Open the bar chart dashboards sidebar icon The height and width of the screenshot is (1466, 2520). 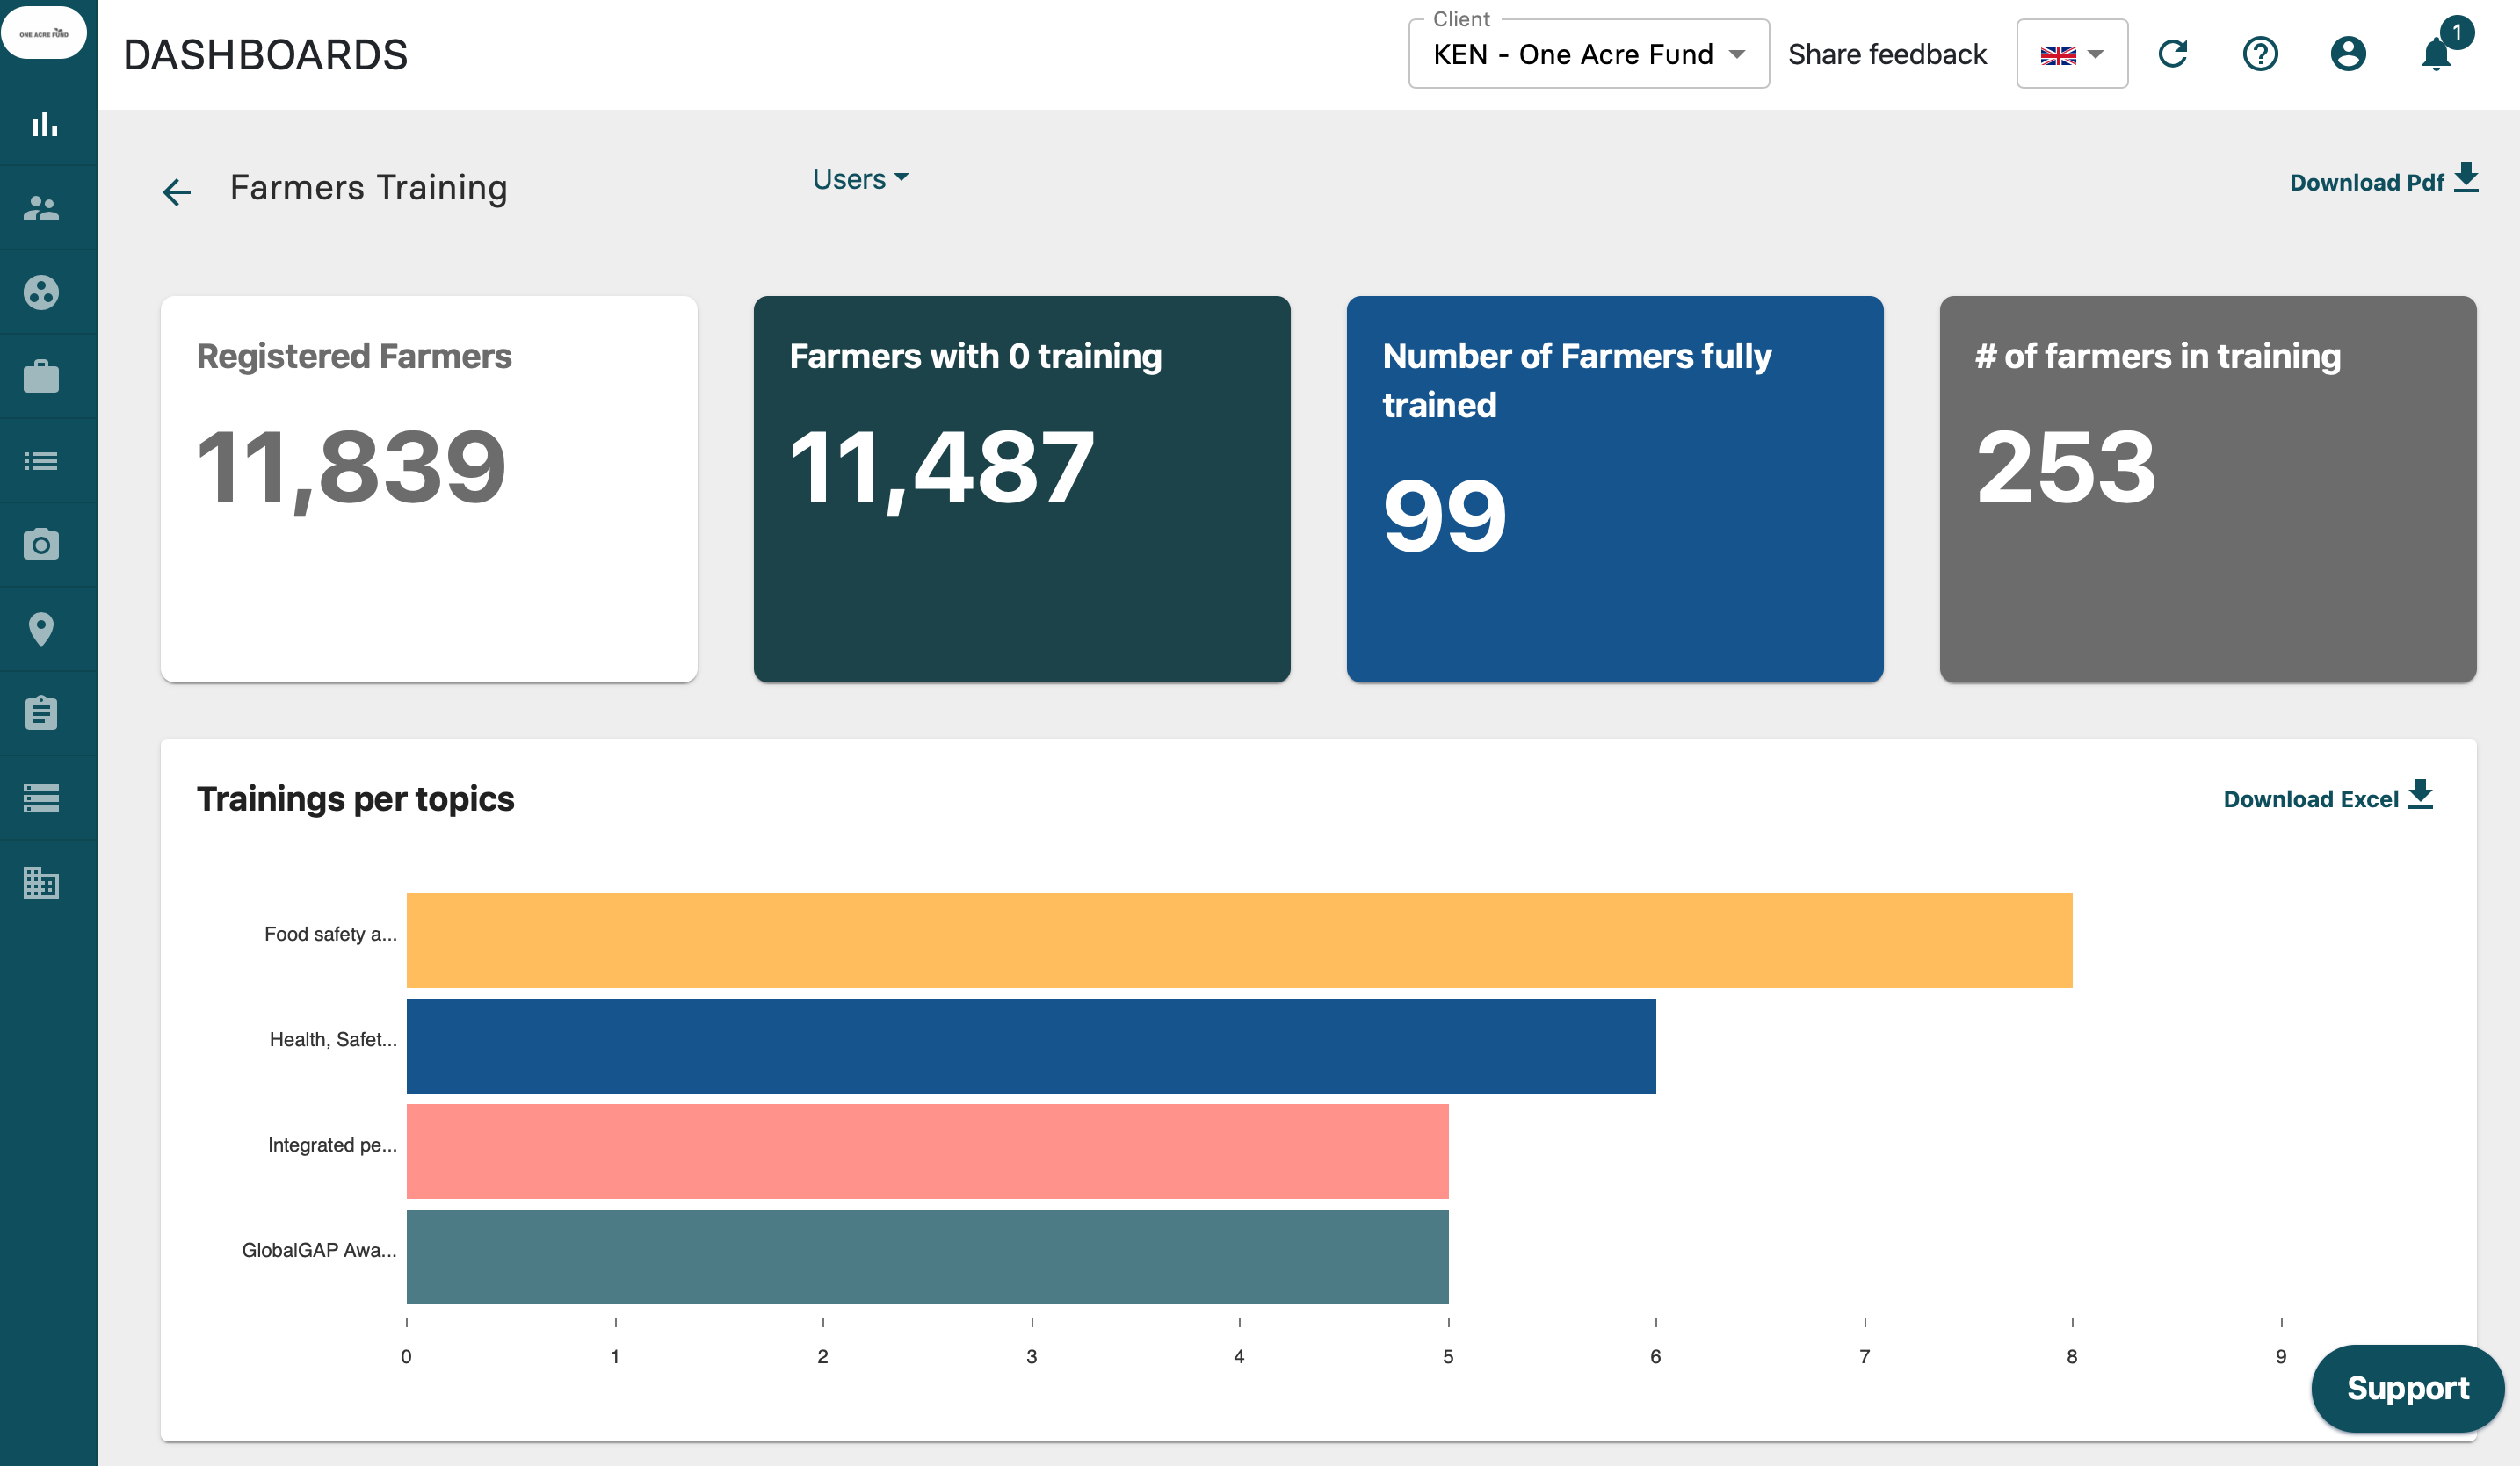(44, 124)
